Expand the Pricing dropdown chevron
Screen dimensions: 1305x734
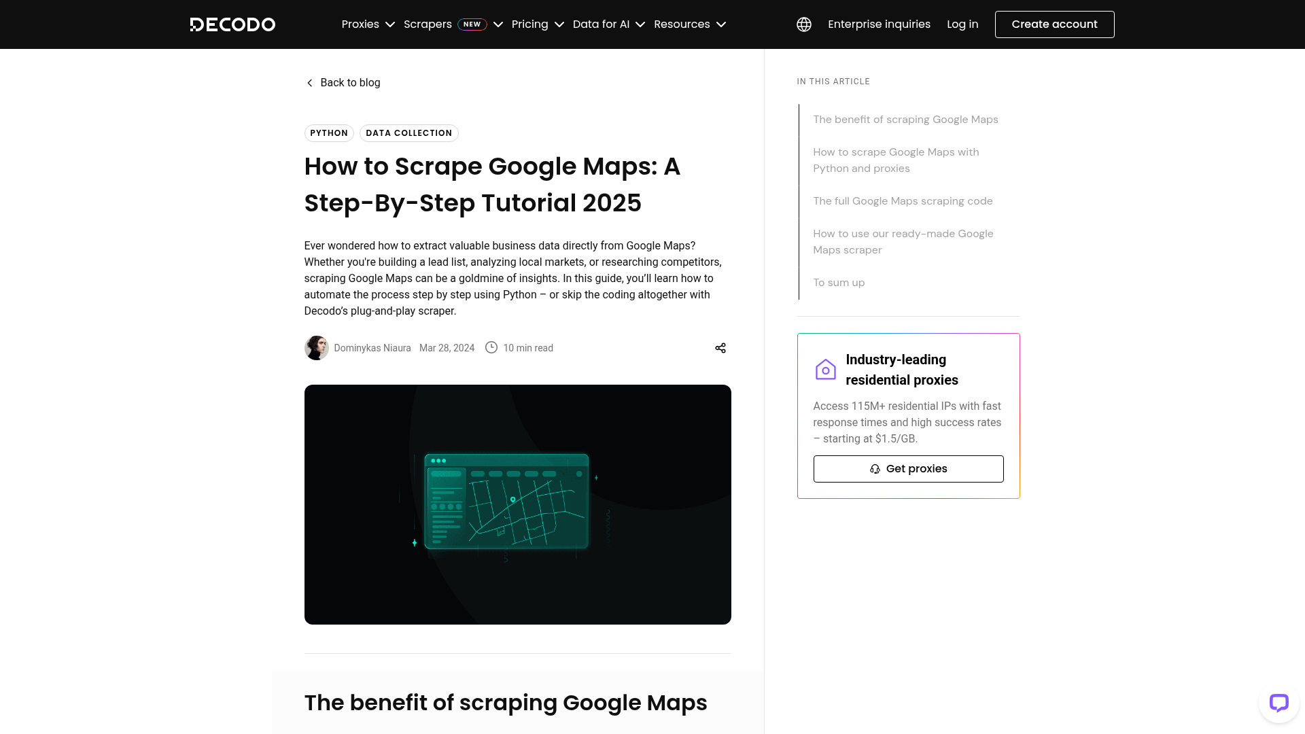pos(559,24)
